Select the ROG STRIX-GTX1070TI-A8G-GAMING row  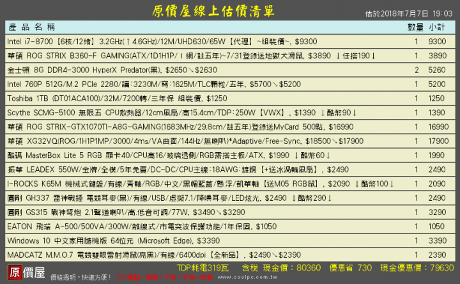230,127
